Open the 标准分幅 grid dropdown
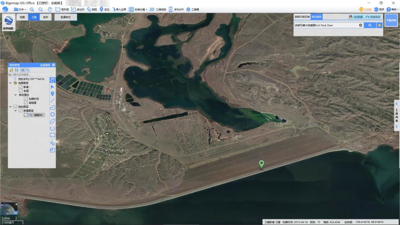Image resolution: width=400 pixels, height=225 pixels. [138, 10]
